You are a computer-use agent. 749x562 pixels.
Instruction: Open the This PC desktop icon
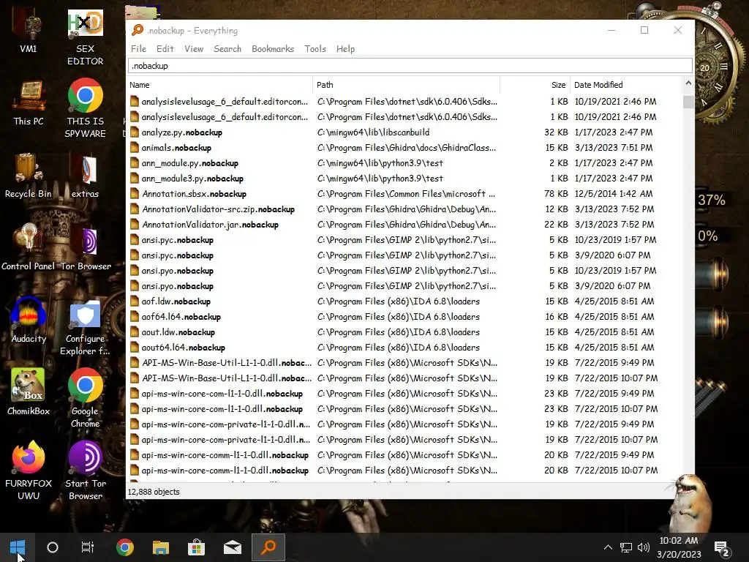[x=29, y=103]
